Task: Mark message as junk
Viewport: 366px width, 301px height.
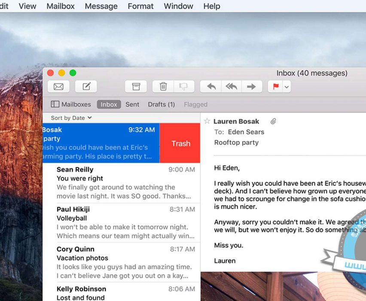Action: click(x=184, y=87)
